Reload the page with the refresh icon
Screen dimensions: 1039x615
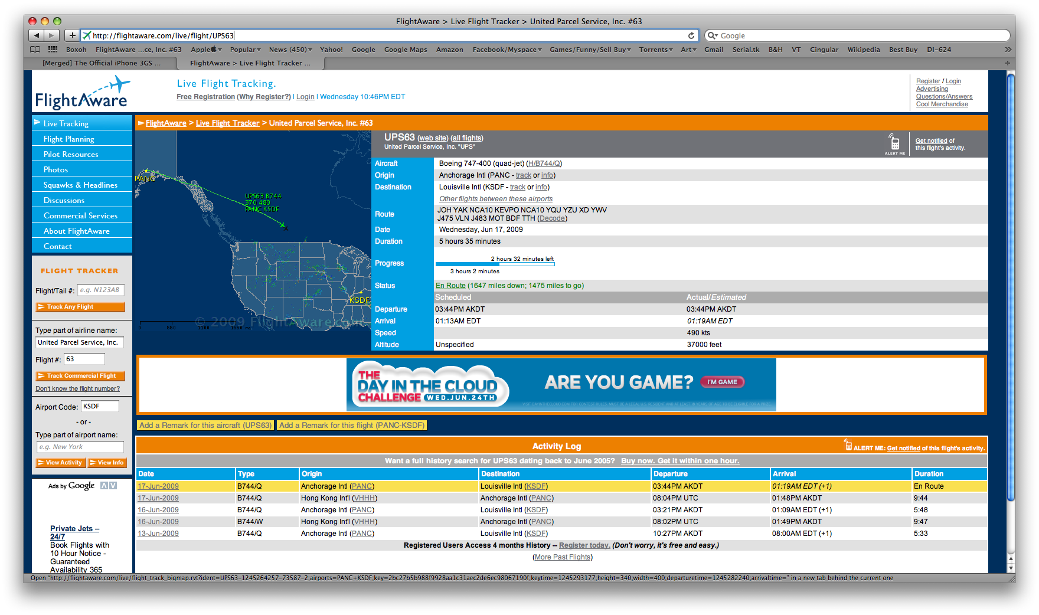tap(691, 35)
